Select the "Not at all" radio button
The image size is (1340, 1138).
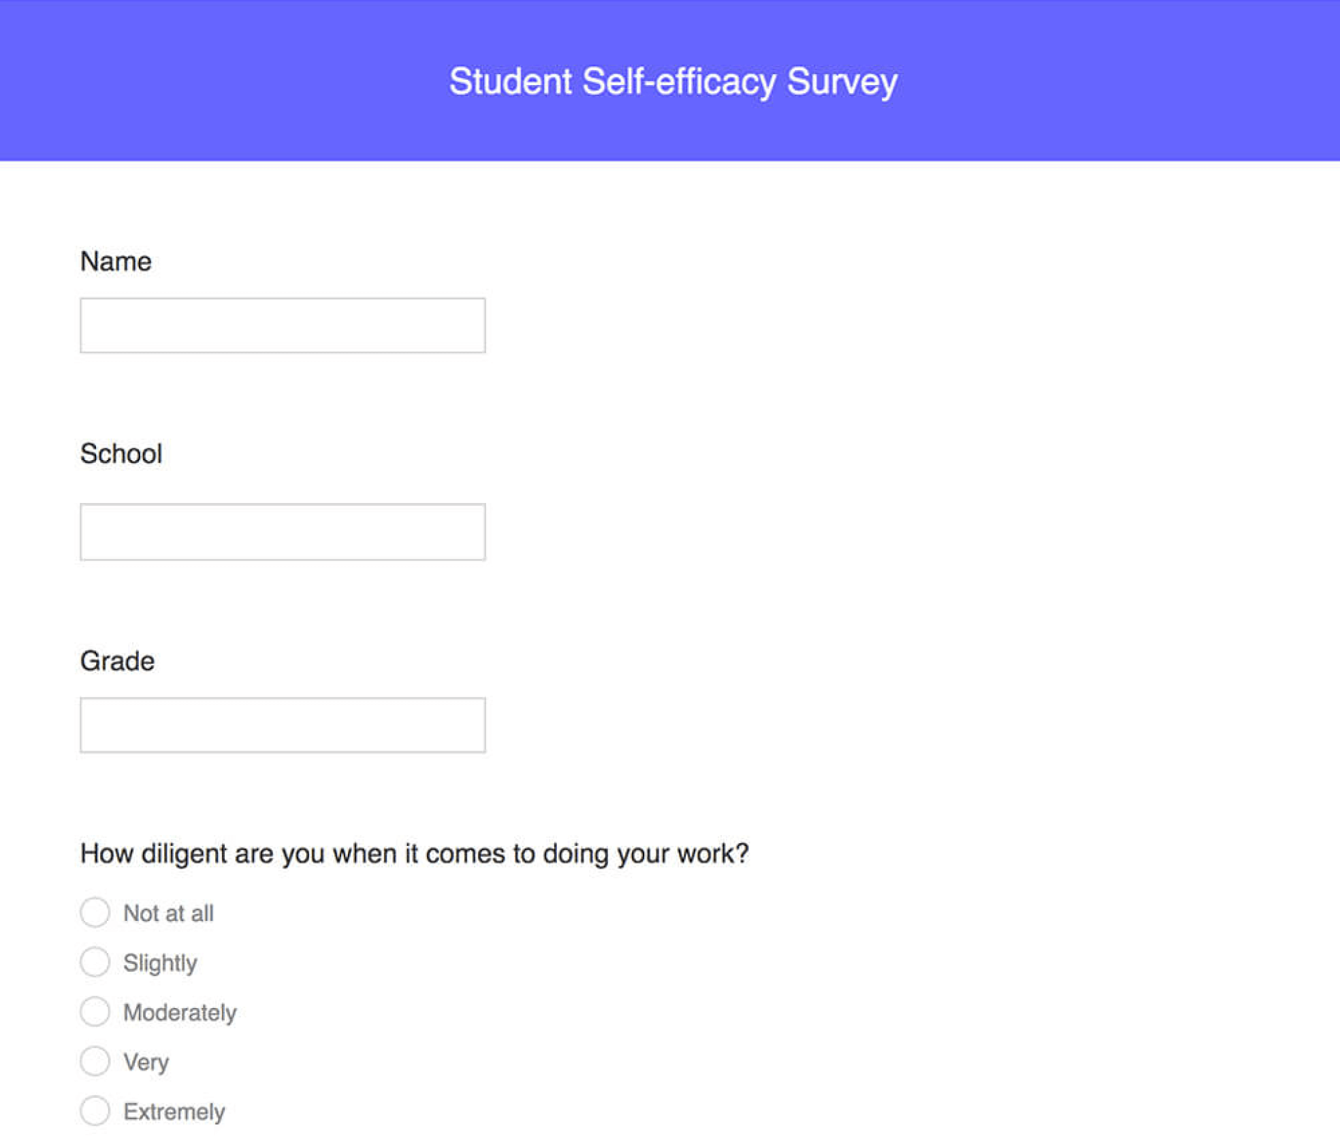95,912
